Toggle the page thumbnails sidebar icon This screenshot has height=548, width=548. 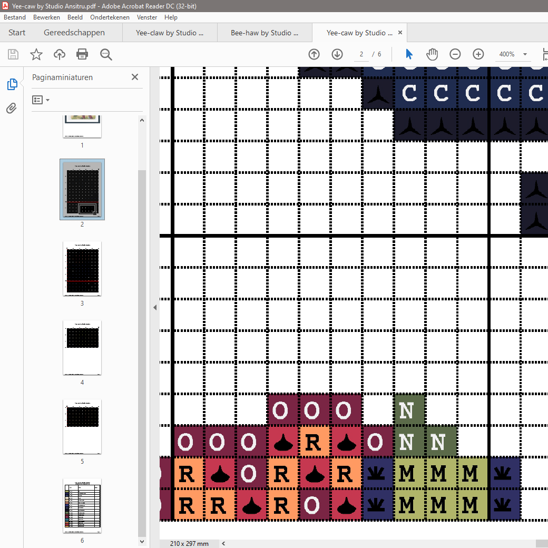point(12,84)
